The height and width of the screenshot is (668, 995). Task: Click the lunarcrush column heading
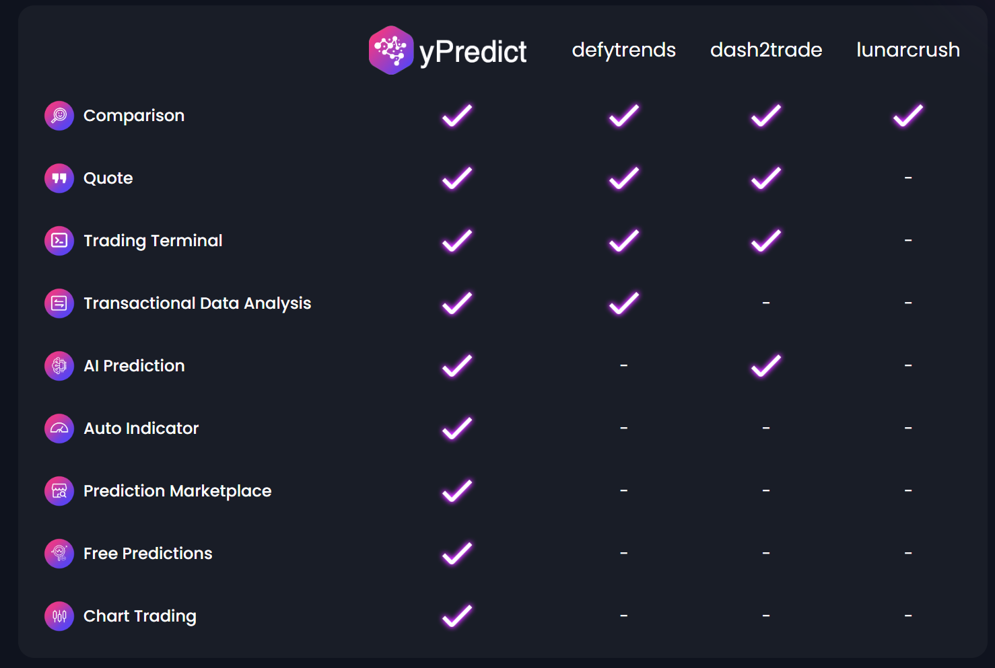[908, 50]
